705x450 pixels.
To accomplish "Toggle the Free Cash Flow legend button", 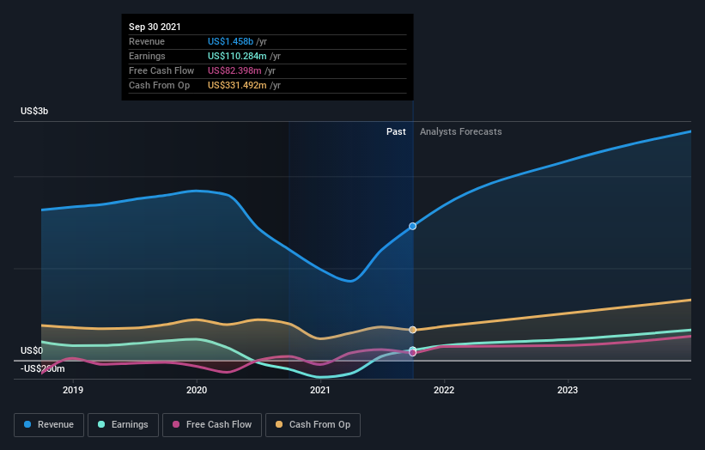I will click(212, 425).
